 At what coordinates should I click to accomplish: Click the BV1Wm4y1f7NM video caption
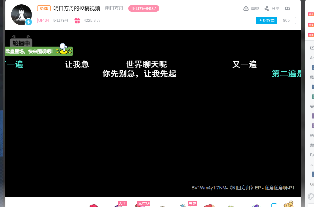243,188
